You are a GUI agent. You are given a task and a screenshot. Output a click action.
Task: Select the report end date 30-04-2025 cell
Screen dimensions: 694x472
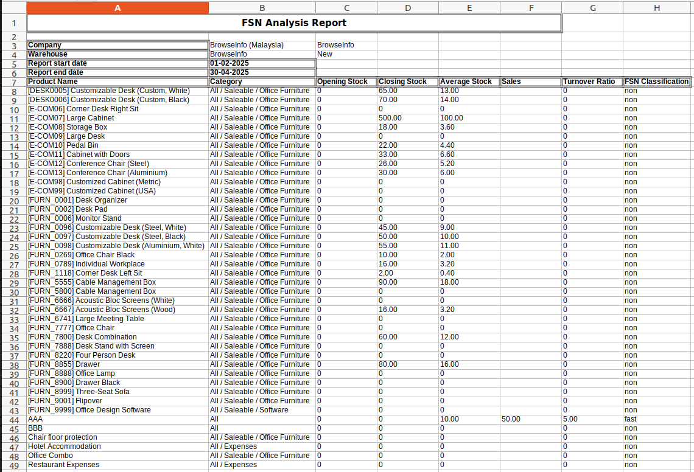230,72
